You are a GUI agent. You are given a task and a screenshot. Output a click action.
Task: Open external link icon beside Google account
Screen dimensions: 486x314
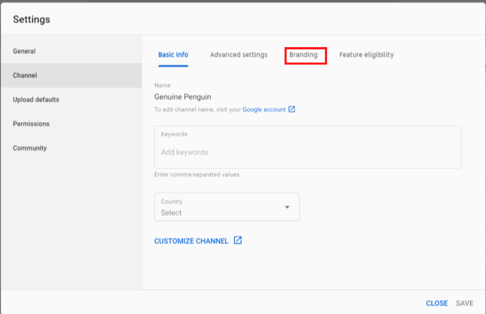(292, 110)
